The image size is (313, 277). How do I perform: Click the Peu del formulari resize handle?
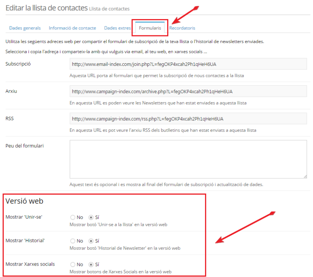305,177
